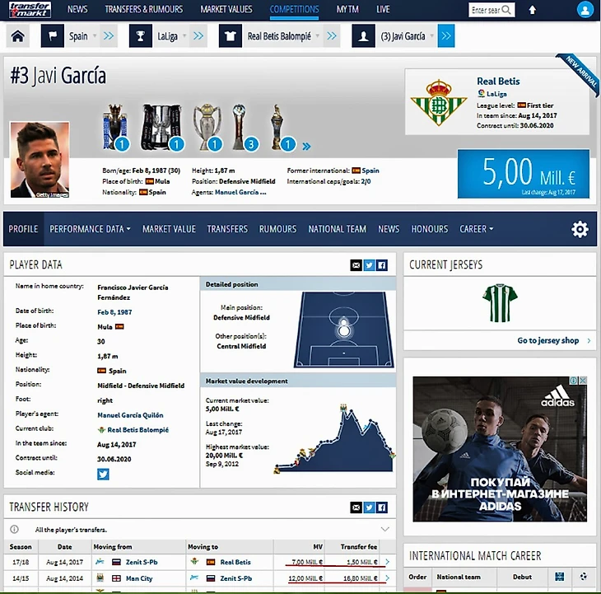
Task: Open the LaLiga breadcrumb dropdown
Action: pos(184,36)
